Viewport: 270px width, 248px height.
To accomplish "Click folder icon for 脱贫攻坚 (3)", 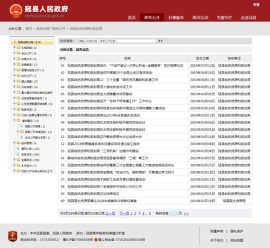I will [19, 109].
